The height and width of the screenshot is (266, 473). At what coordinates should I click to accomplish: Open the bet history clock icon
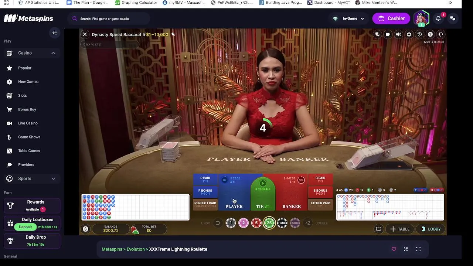(x=419, y=34)
